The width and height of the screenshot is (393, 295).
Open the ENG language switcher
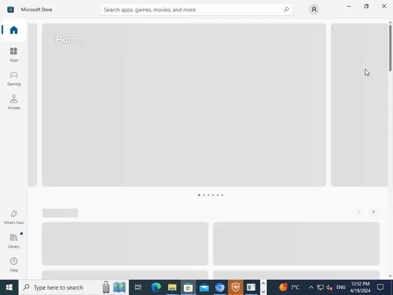click(341, 287)
